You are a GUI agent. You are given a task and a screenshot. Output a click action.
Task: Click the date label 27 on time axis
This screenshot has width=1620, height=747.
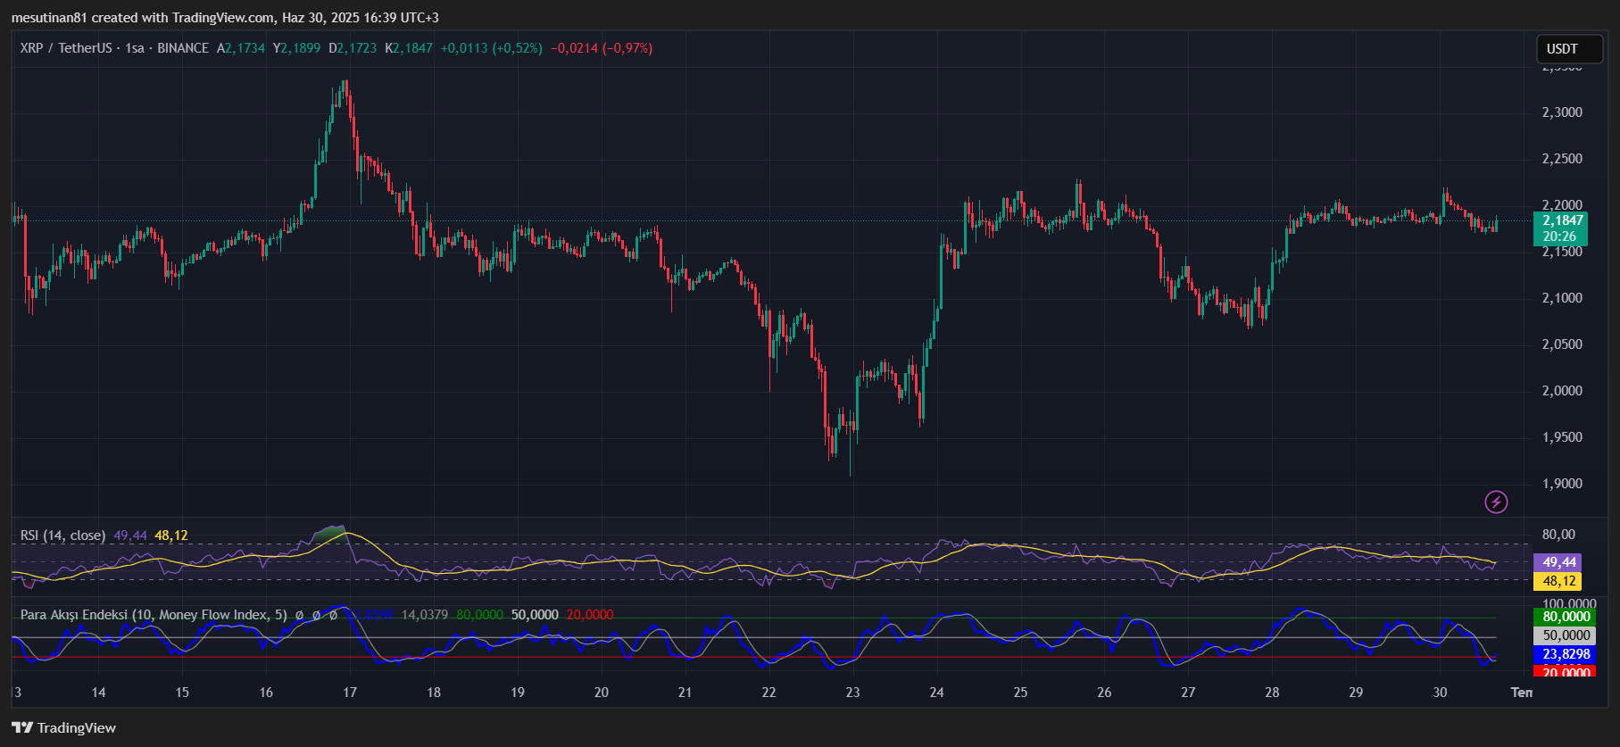pos(1188,693)
